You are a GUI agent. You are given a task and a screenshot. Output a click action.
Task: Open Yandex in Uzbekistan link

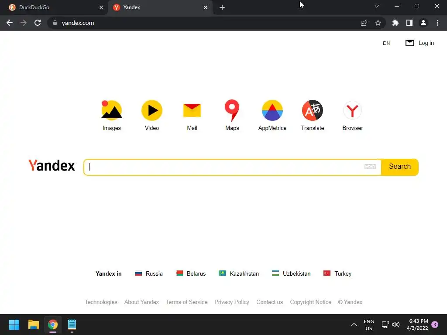291,273
